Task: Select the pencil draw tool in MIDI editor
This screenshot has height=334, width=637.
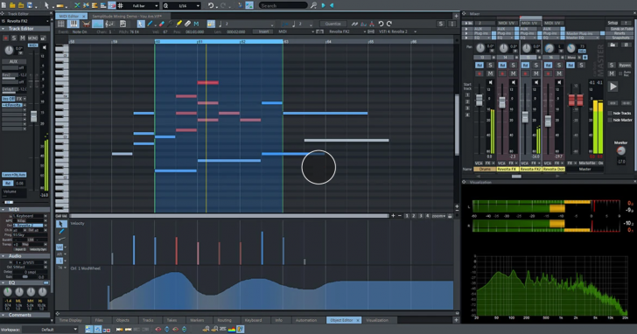Action: tap(150, 24)
